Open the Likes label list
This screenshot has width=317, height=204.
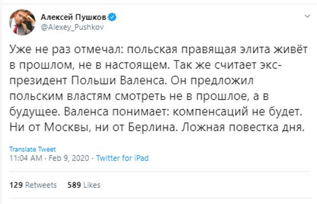(x=92, y=185)
